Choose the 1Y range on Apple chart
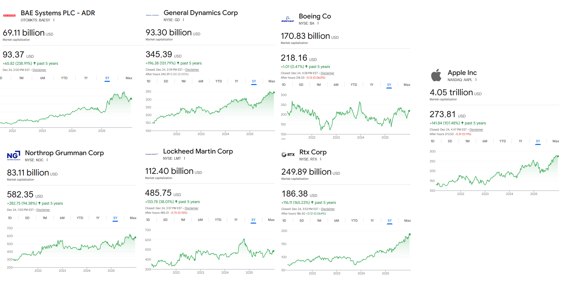The height and width of the screenshot is (283, 571). coord(520,141)
